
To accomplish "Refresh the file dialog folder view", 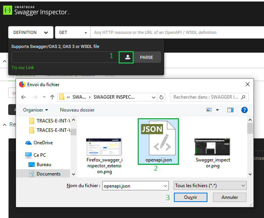I will [x=162, y=97].
